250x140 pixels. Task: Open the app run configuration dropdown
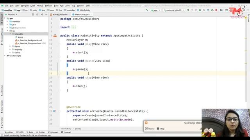click(155, 10)
